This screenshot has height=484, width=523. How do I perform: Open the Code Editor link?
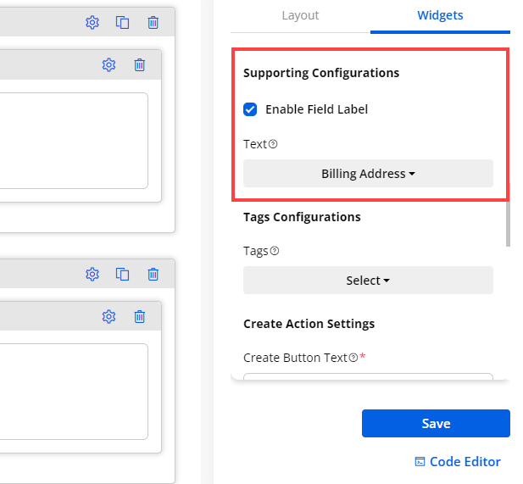(x=458, y=462)
